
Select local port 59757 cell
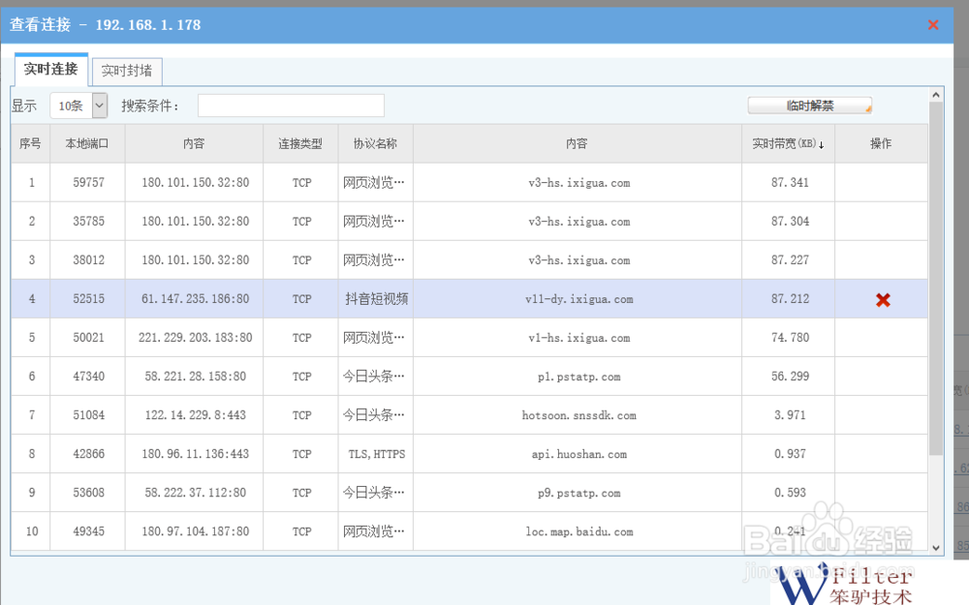click(x=87, y=183)
